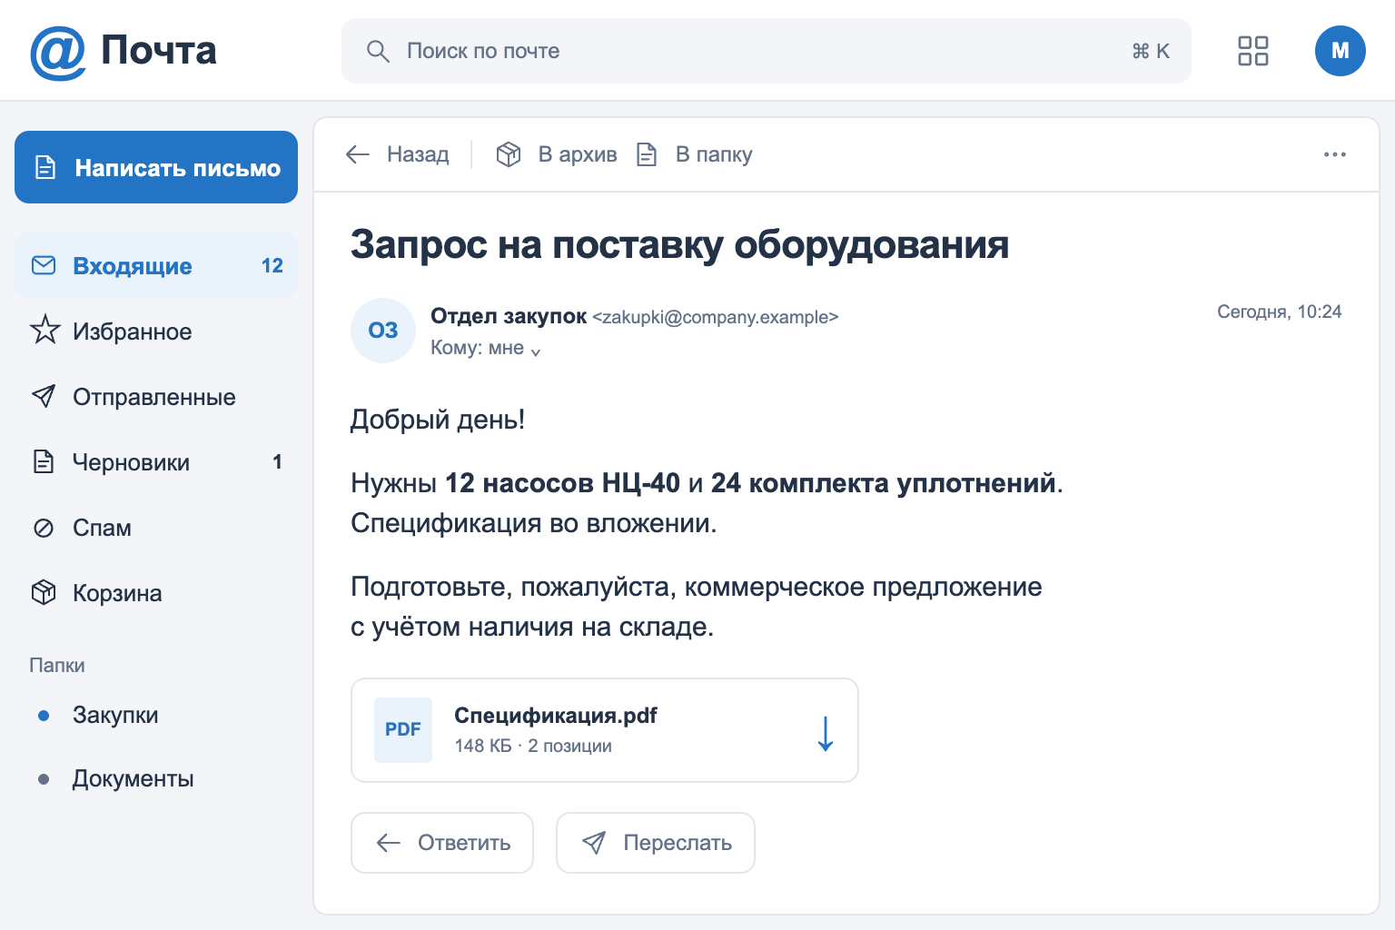
Task: Go to Избранное folder
Action: click(156, 331)
